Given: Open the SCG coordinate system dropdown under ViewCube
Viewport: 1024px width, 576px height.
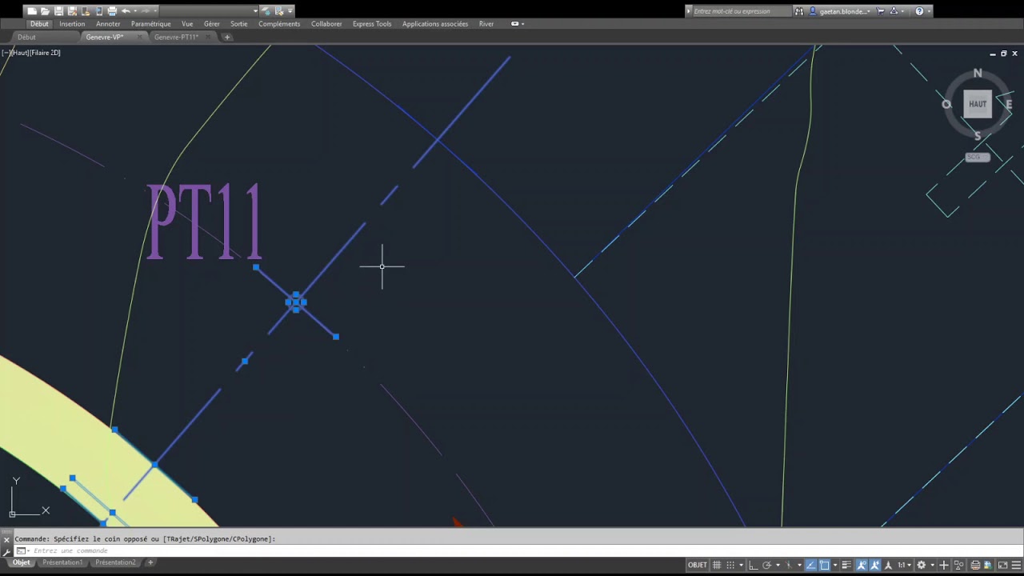Looking at the screenshot, I should 978,157.
